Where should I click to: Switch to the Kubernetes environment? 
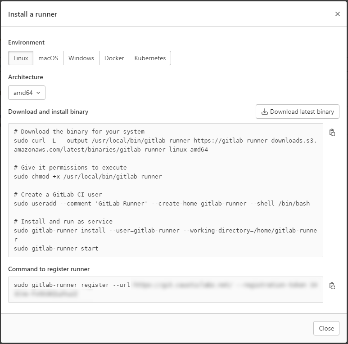150,58
